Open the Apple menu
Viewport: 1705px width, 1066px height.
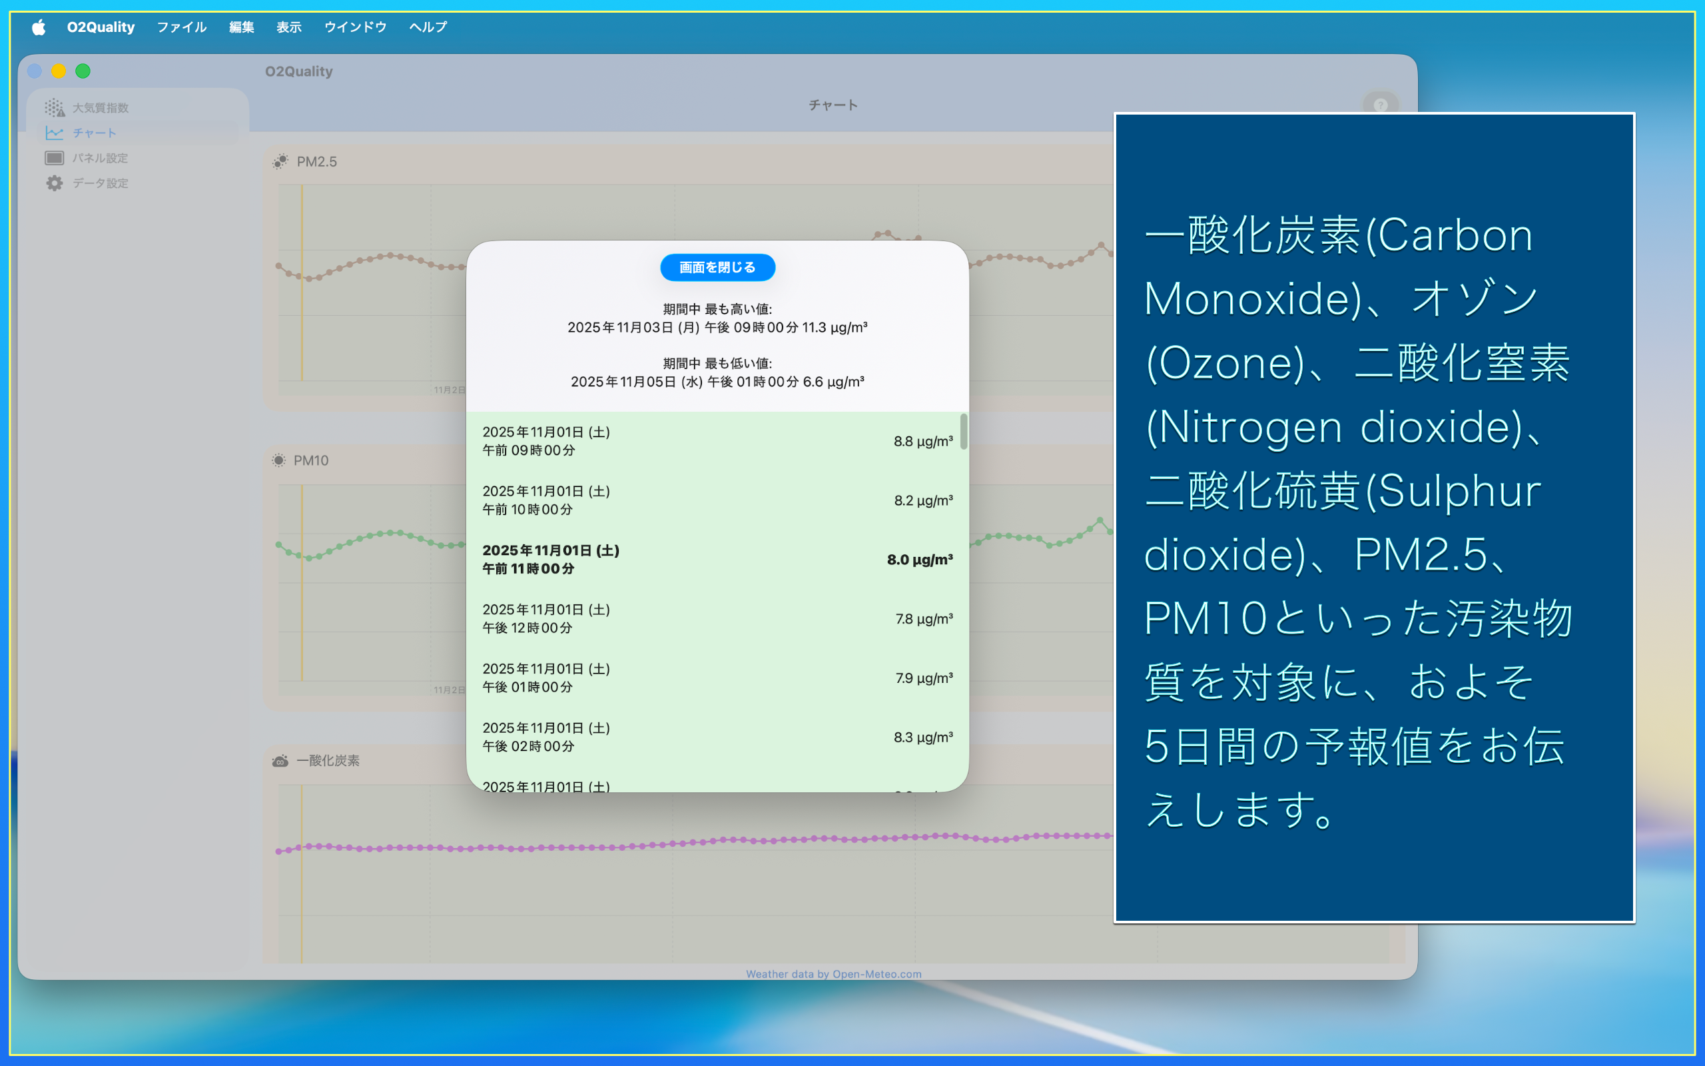click(x=39, y=27)
